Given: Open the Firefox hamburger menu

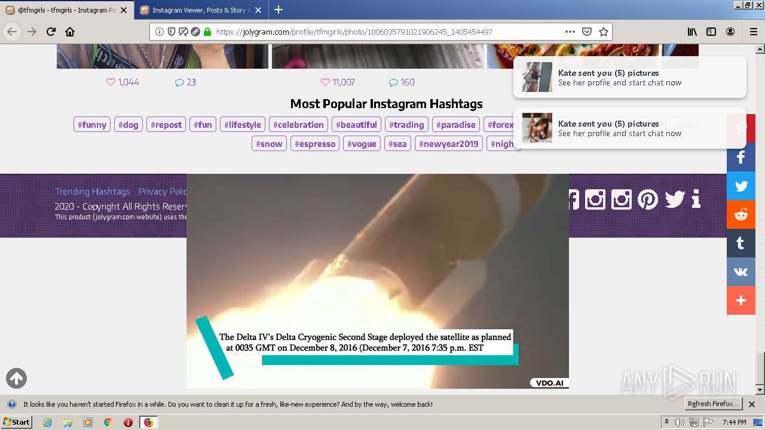Looking at the screenshot, I should coord(753,32).
